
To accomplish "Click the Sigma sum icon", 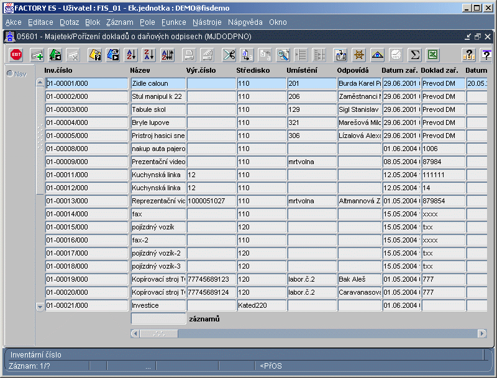I will coord(414,55).
